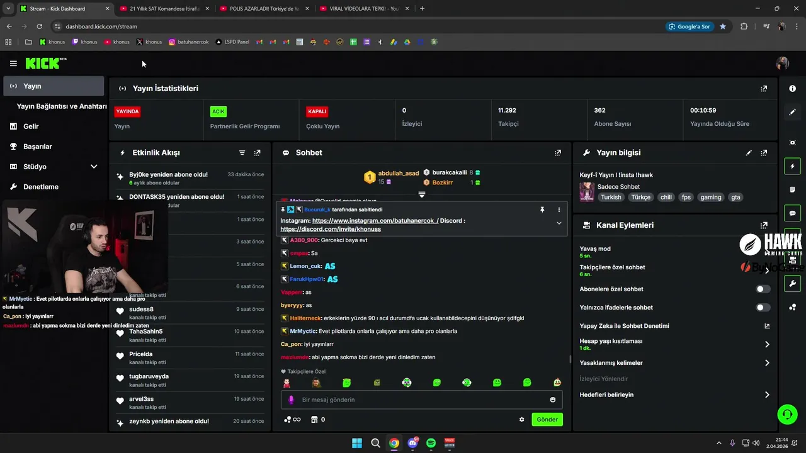Open the emoji picker in the message box
806x453 pixels.
pyautogui.click(x=553, y=400)
